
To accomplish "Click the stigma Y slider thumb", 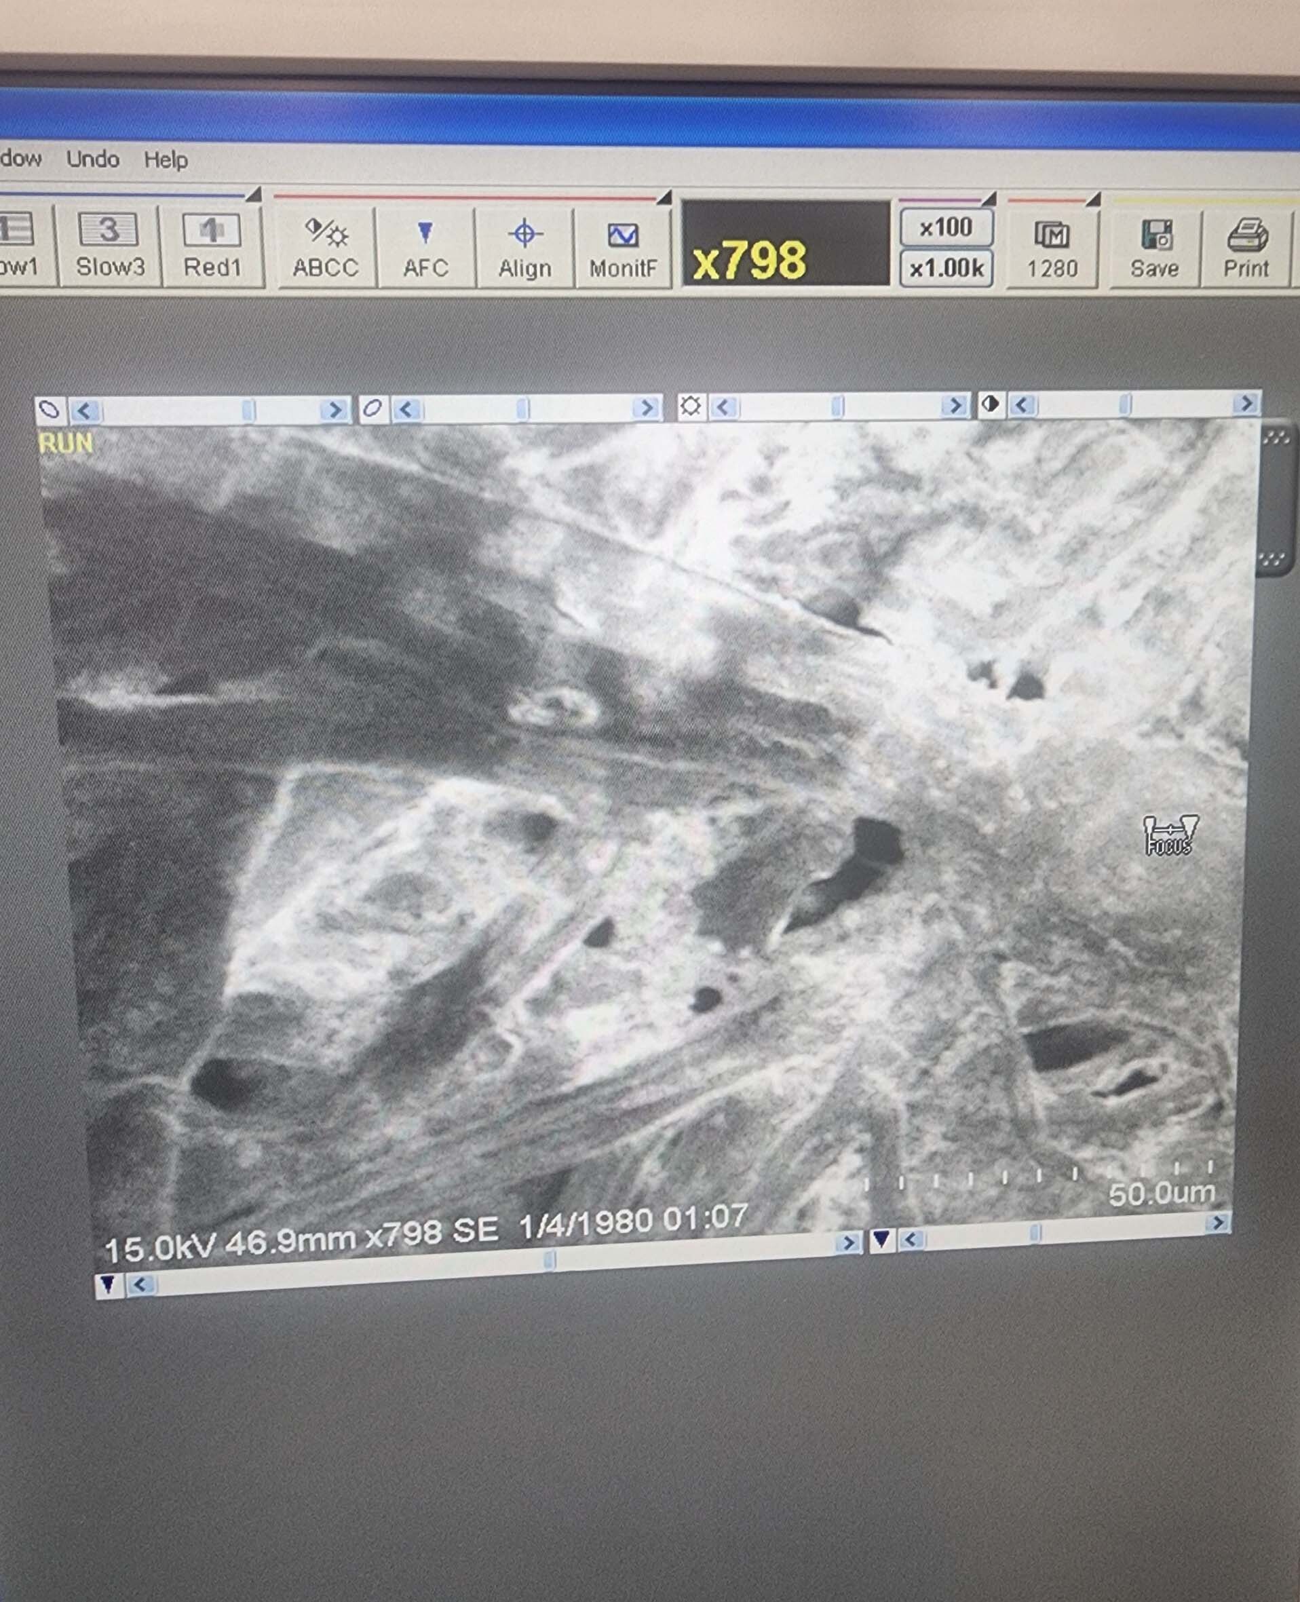I will pos(522,407).
